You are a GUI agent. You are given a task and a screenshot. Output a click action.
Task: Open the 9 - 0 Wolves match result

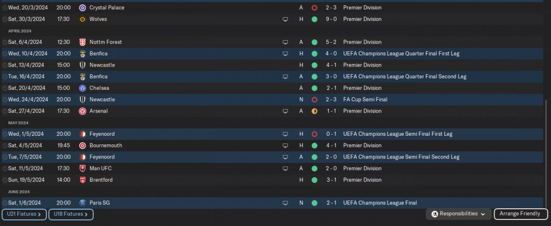[x=331, y=19]
